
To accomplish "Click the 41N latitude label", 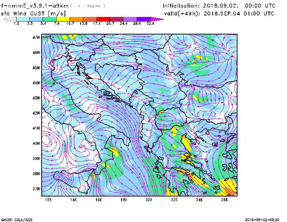I will pyautogui.click(x=36, y=128).
